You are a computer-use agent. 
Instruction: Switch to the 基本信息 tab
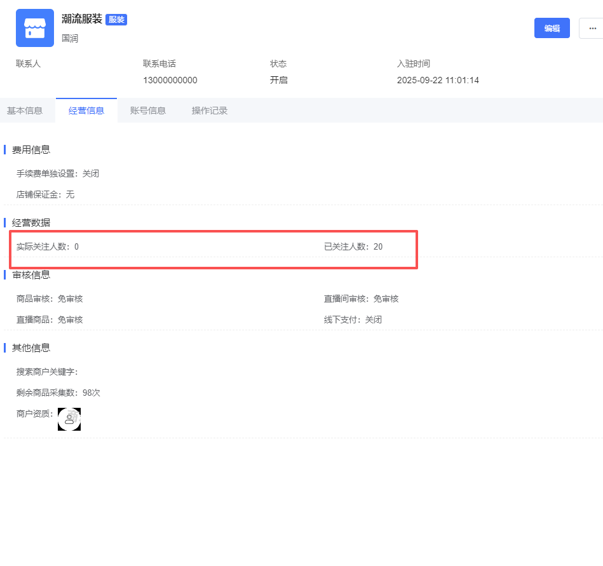(x=25, y=111)
